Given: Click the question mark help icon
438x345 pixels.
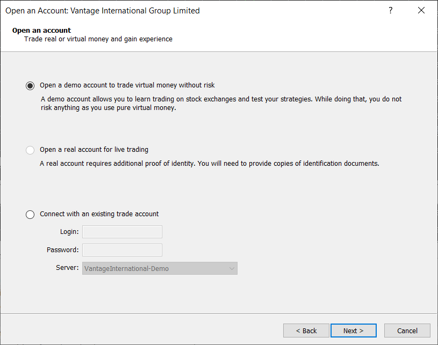Looking at the screenshot, I should [391, 11].
